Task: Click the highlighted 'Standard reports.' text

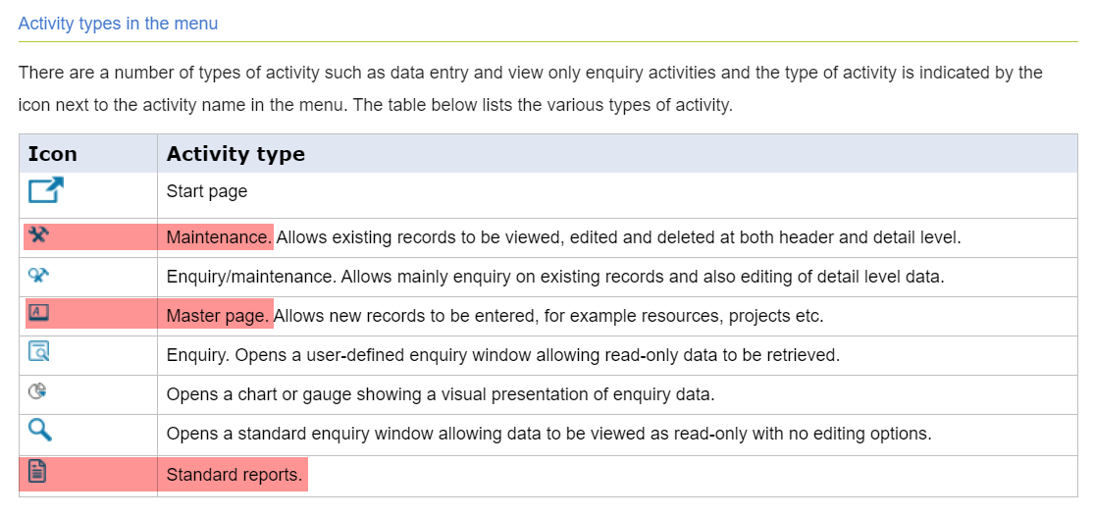Action: coord(234,475)
